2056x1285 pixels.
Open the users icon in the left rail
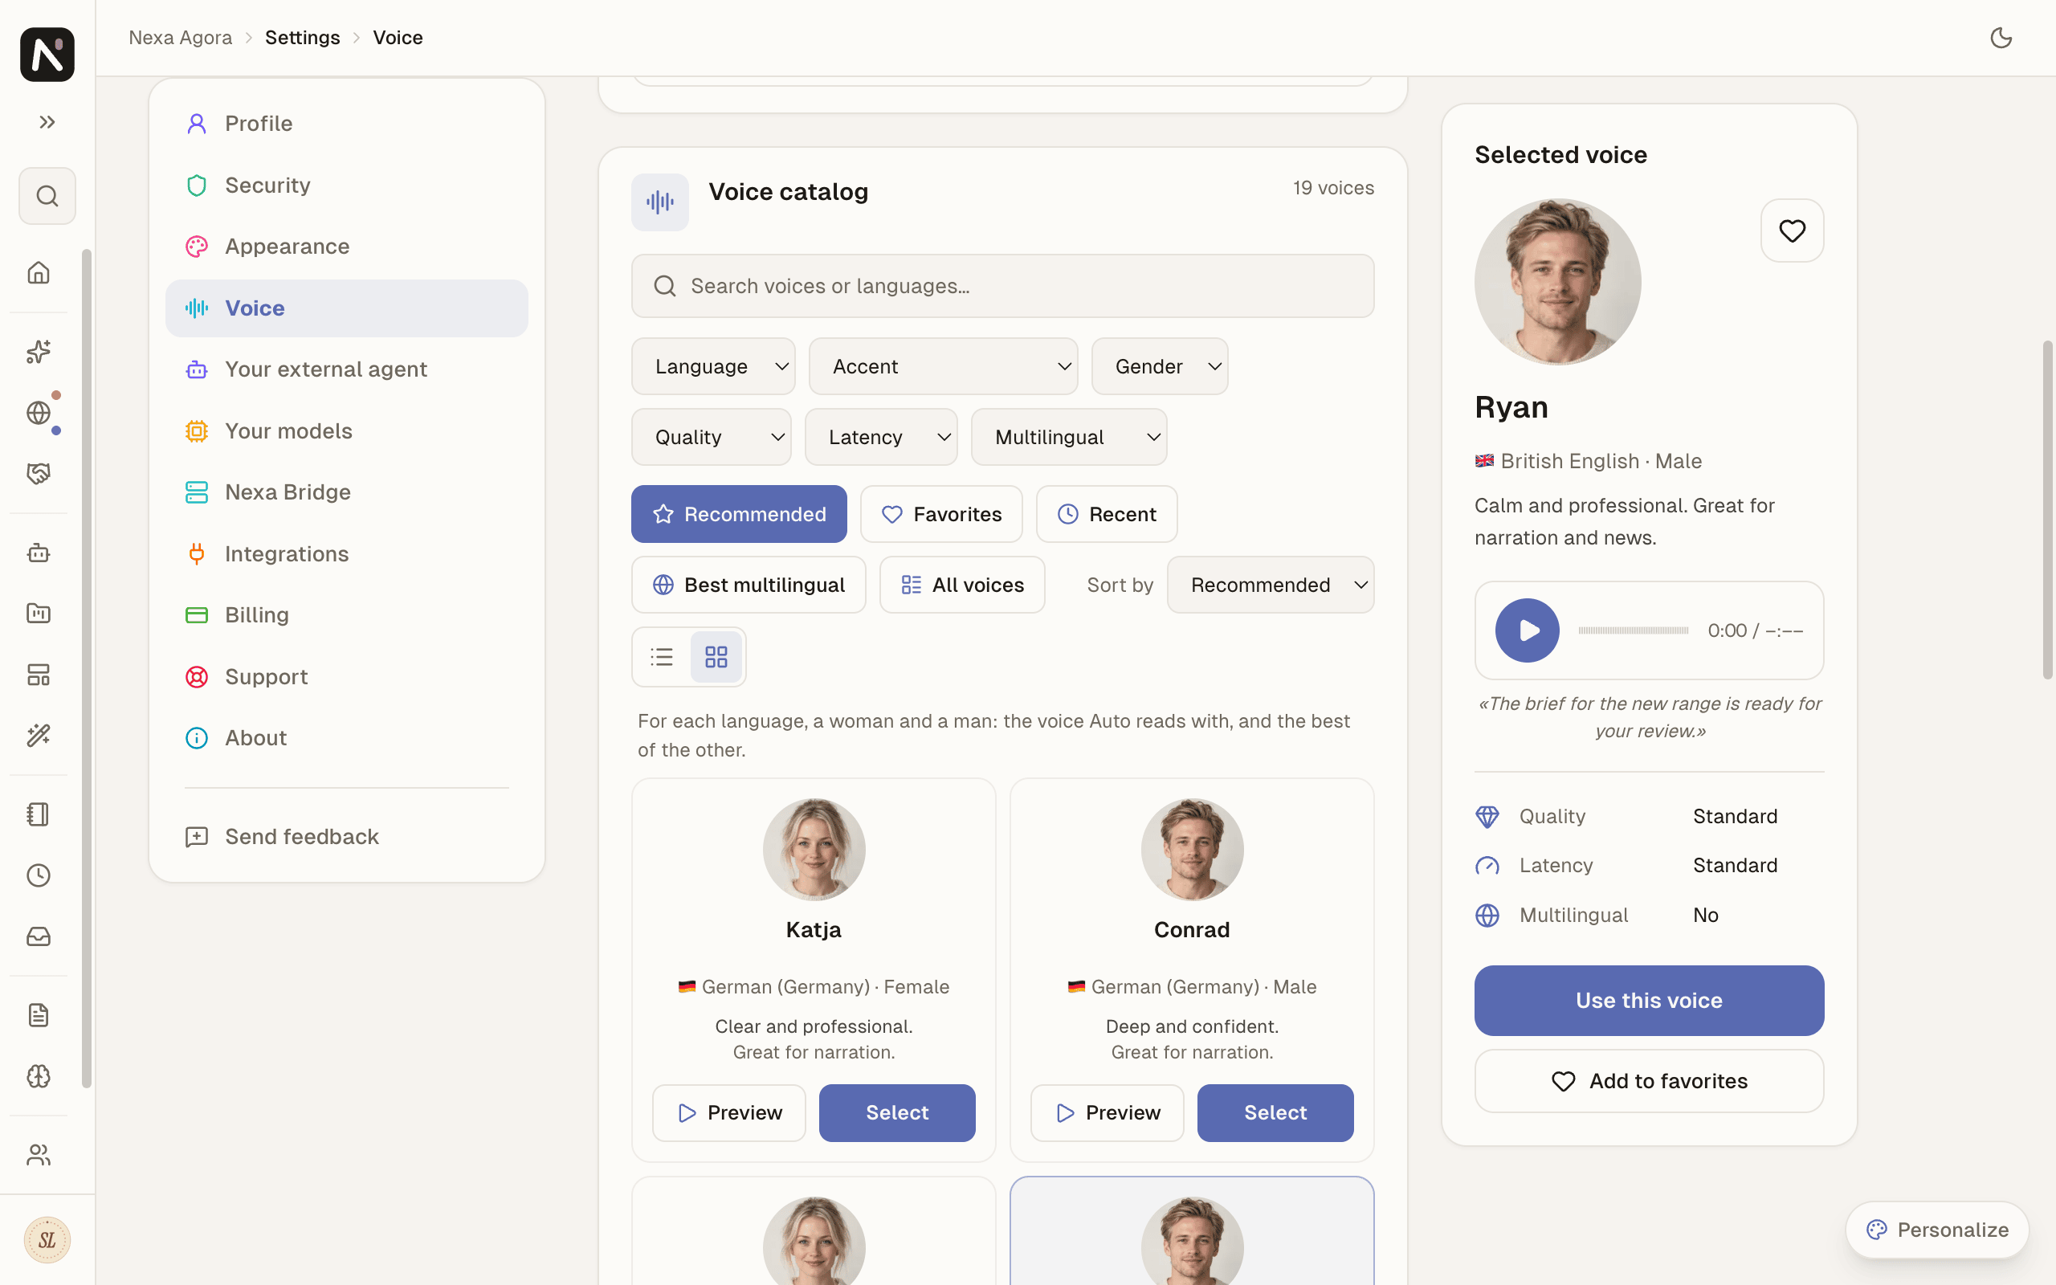click(39, 1155)
